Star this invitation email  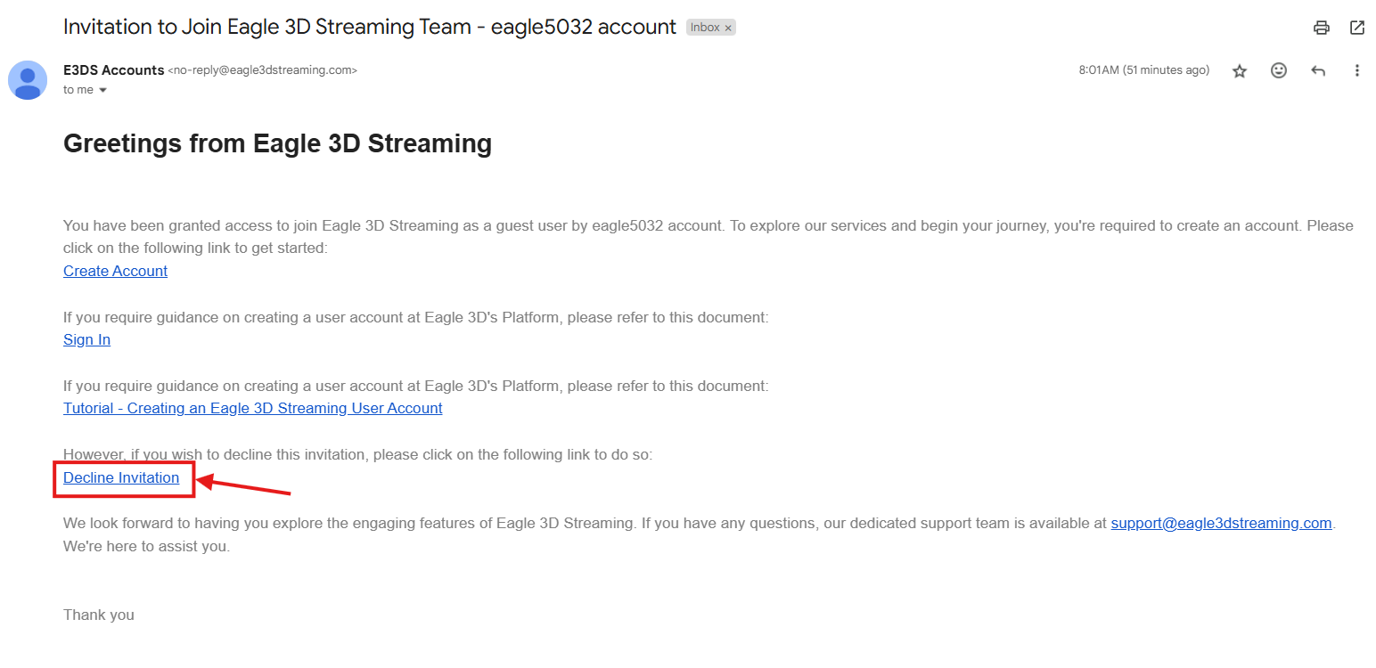[1240, 71]
